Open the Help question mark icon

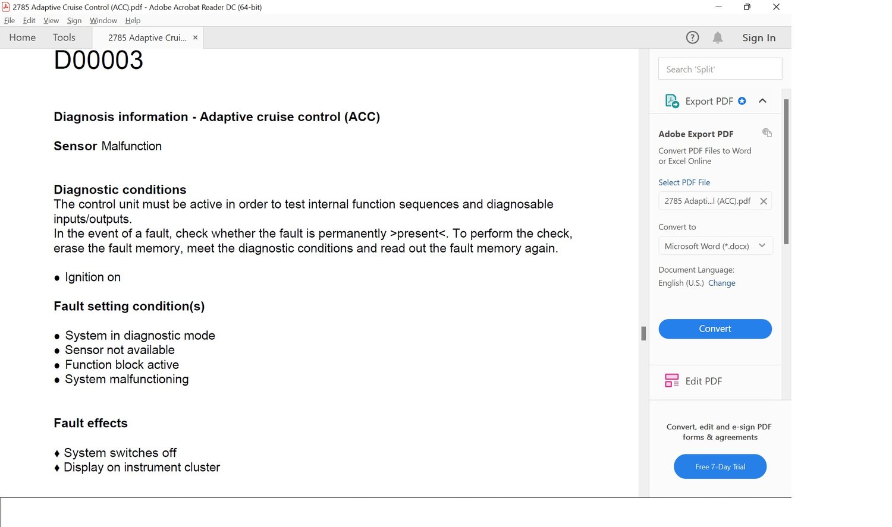(692, 37)
